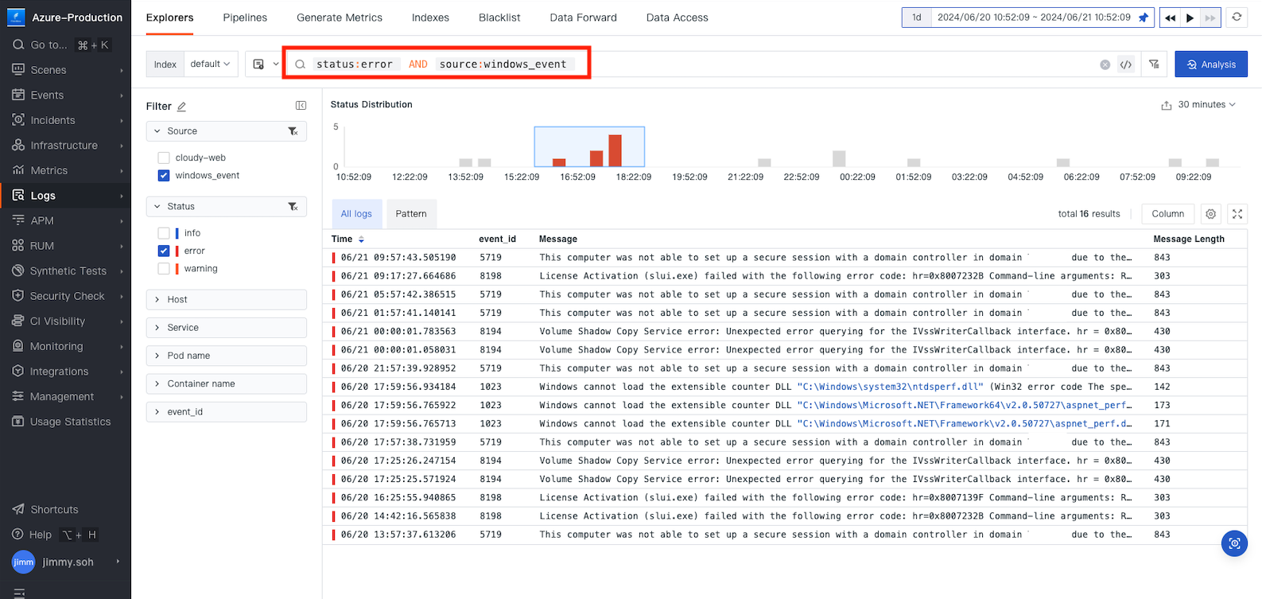Switch to the Indexes tab

pos(430,18)
